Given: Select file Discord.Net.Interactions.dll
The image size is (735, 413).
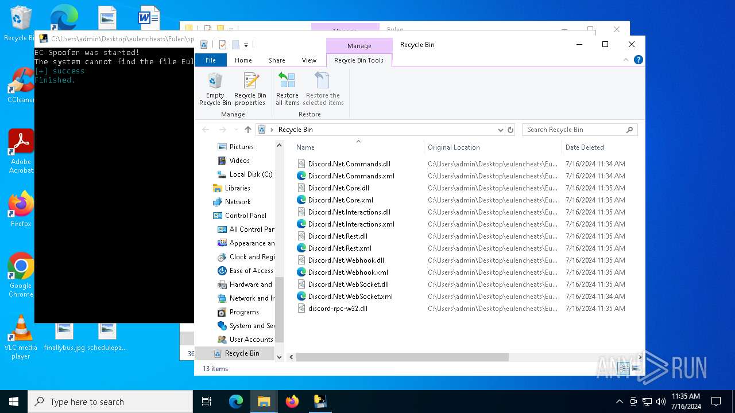Looking at the screenshot, I should [x=349, y=212].
